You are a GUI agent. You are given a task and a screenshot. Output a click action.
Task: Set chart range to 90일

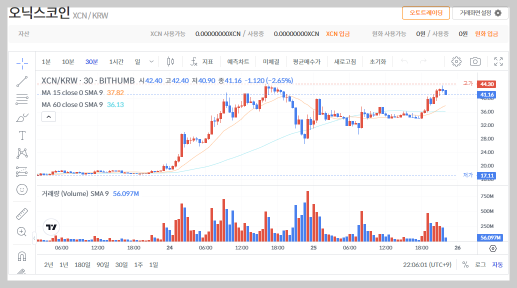pyautogui.click(x=103, y=264)
